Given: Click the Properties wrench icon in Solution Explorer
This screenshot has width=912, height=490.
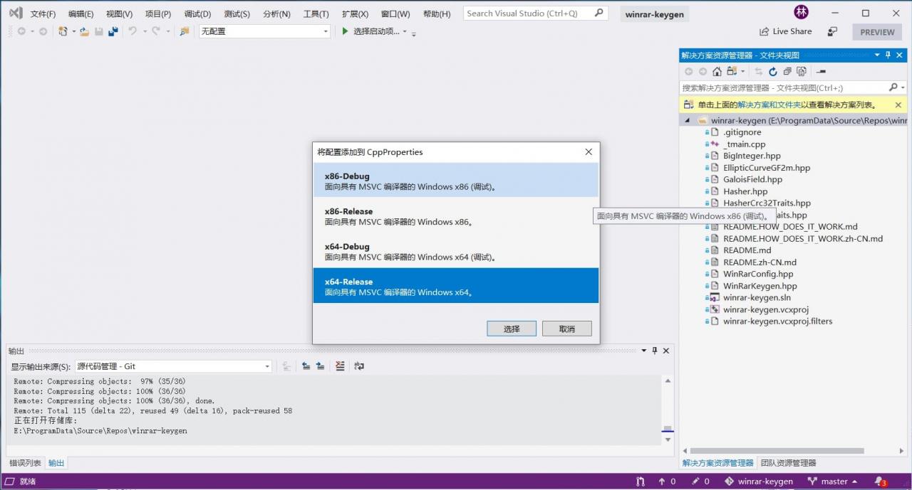Looking at the screenshot, I should tap(821, 71).
